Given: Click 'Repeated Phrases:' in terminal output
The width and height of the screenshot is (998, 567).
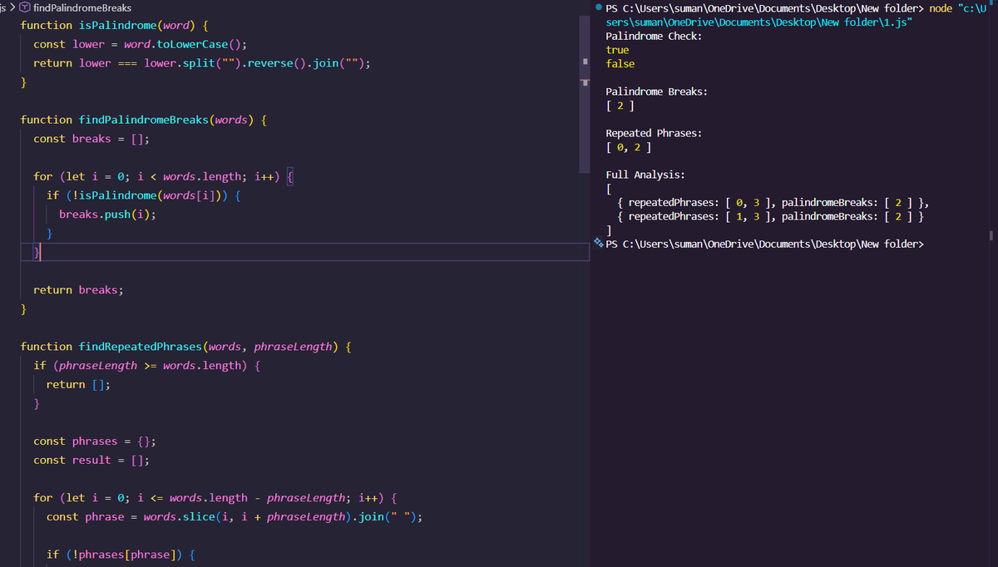Looking at the screenshot, I should coord(654,133).
